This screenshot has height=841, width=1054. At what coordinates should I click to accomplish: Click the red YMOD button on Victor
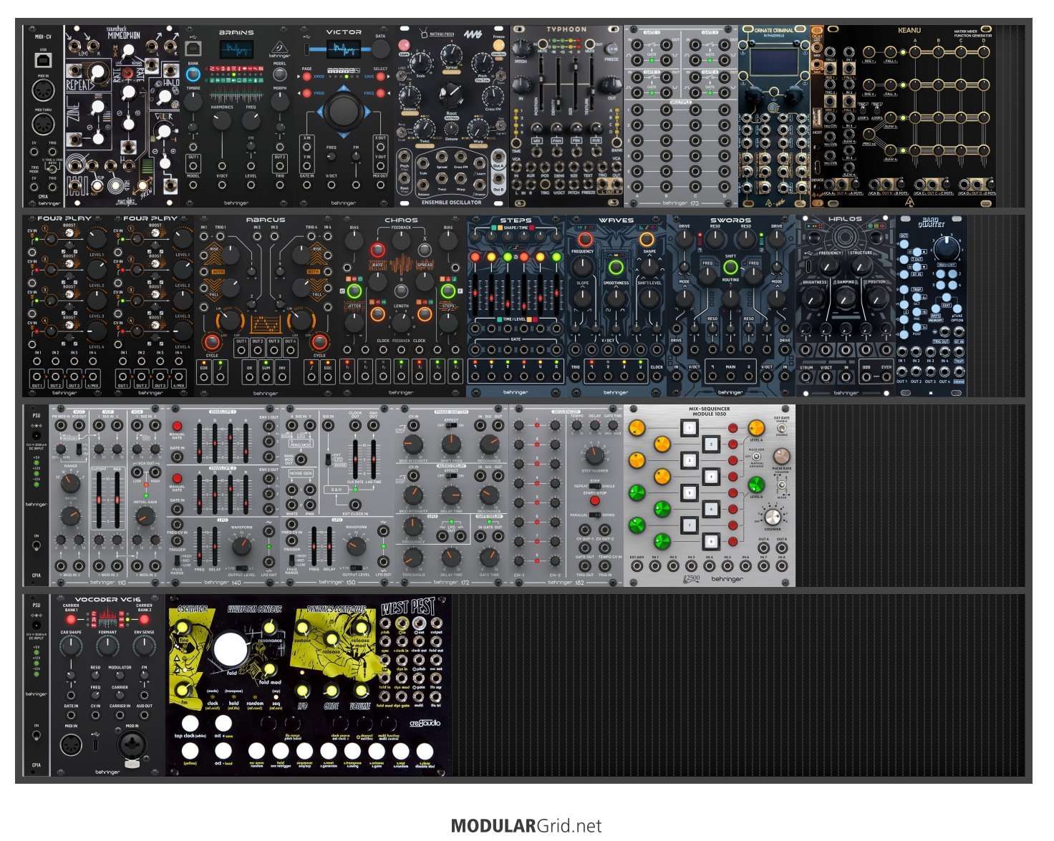click(x=306, y=93)
